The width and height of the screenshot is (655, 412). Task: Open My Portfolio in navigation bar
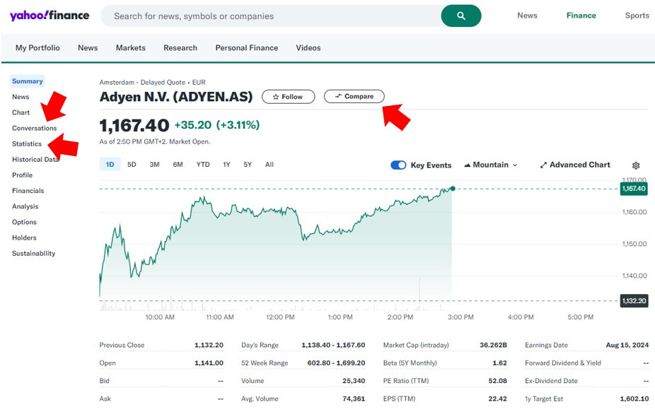(x=37, y=48)
